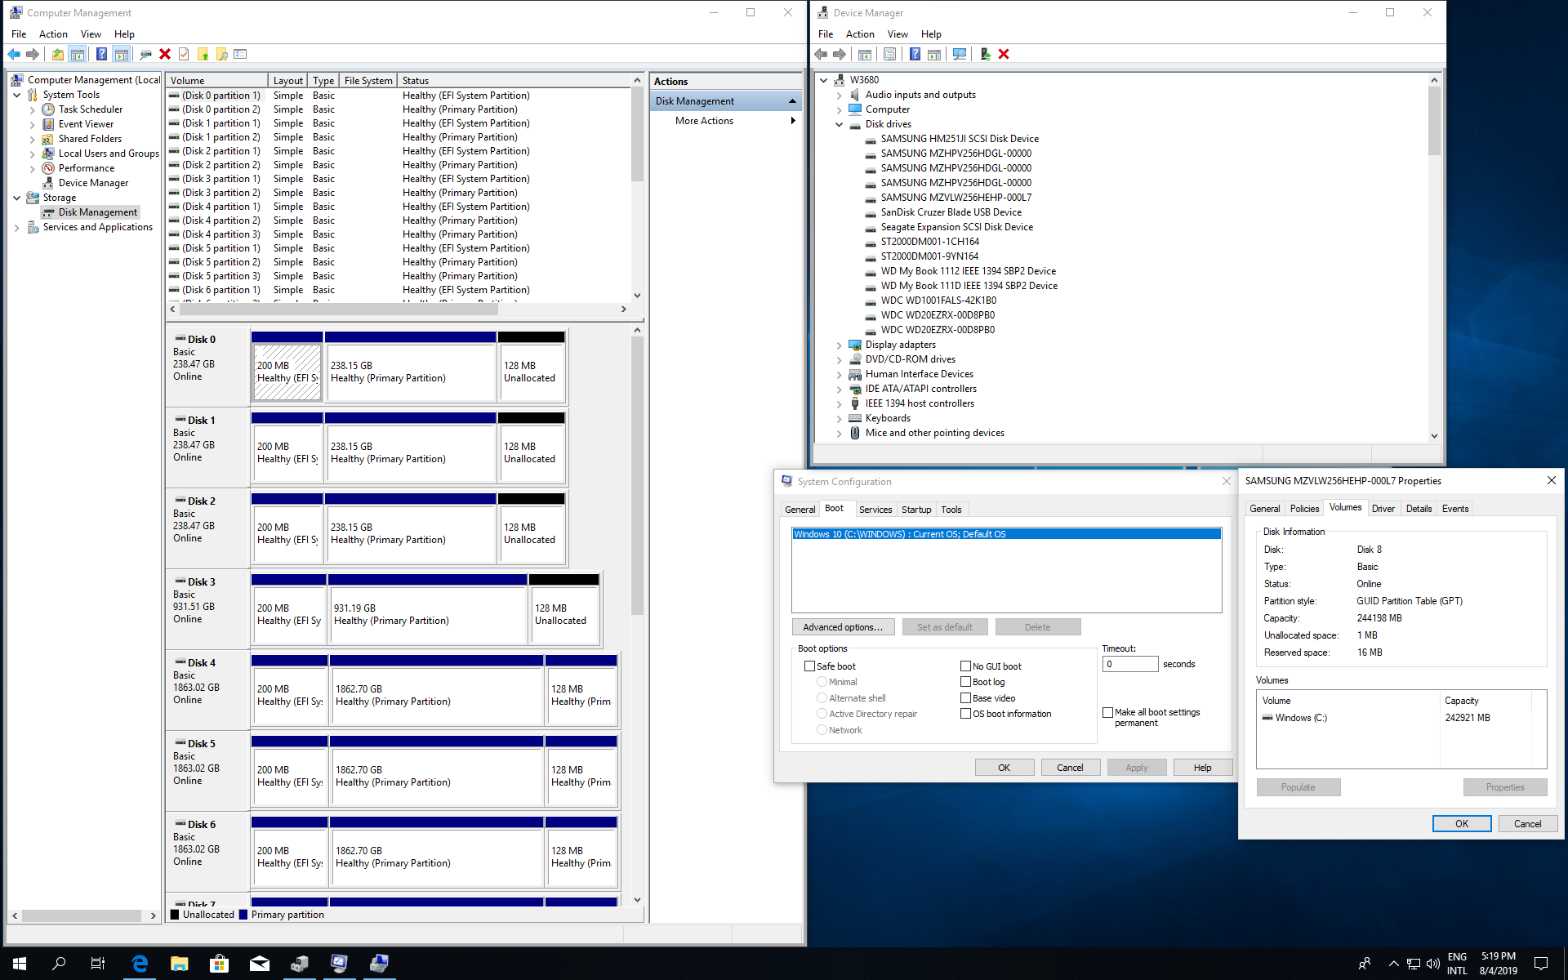Expand Services and Applications tree node
This screenshot has height=980, width=1568.
[x=17, y=227]
